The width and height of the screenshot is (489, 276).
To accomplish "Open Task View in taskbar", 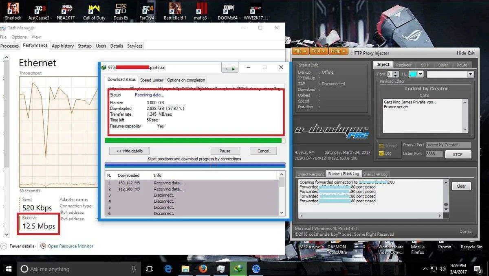I will click(x=150, y=269).
